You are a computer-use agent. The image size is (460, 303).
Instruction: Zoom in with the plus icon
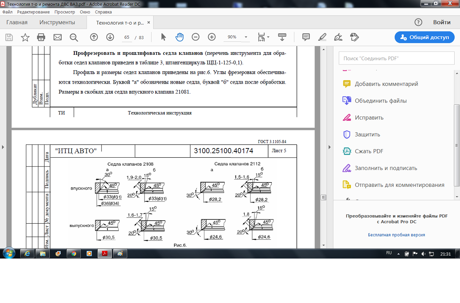pos(212,37)
